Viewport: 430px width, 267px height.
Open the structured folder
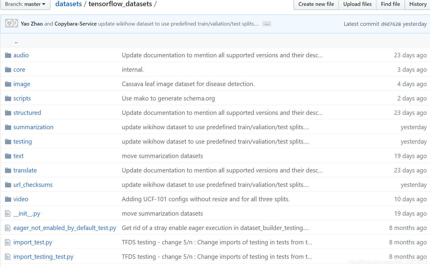tap(27, 113)
